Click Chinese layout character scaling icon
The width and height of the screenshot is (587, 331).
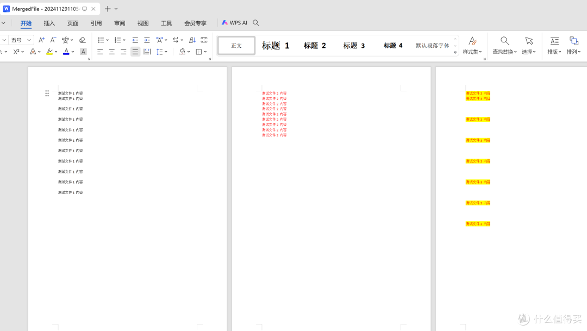(x=159, y=40)
